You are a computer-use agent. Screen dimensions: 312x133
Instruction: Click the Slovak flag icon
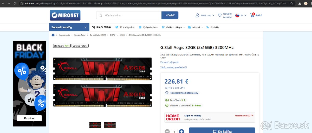click(237, 15)
